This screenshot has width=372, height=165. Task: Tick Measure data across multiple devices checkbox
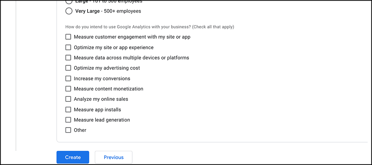[68, 58]
